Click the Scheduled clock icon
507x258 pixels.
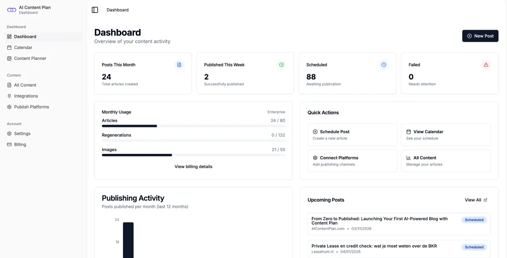[x=384, y=65]
